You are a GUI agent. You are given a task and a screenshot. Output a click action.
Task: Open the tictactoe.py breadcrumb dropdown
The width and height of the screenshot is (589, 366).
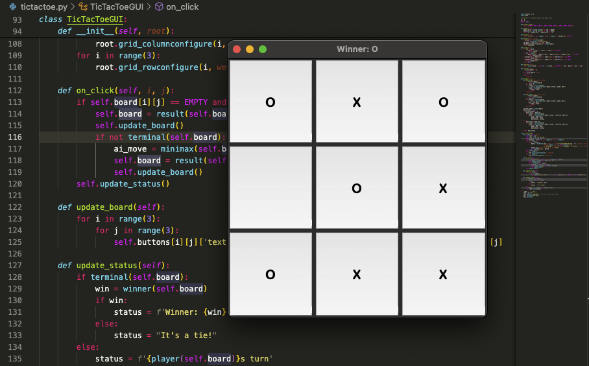43,6
